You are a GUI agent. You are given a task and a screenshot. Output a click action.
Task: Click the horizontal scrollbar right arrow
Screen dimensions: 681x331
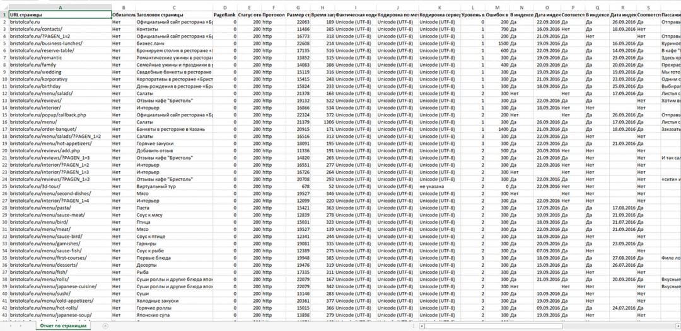point(678,326)
